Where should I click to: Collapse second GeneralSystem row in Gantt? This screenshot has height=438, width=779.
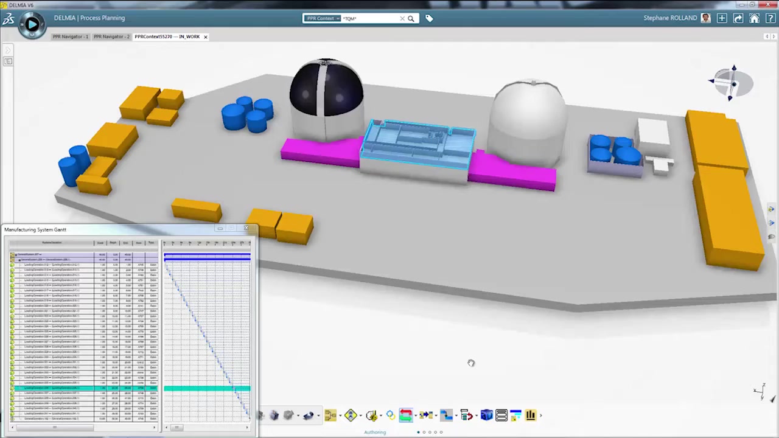click(x=19, y=260)
